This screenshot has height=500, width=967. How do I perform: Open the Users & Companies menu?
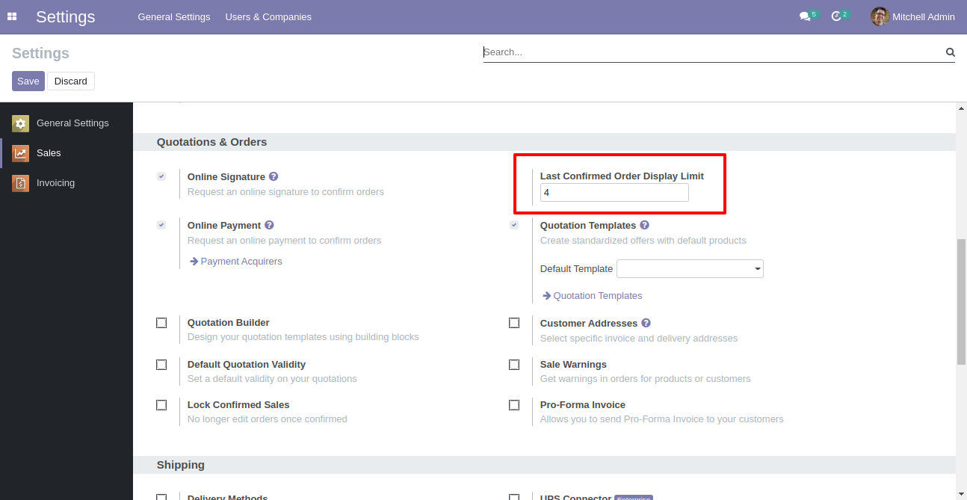click(268, 16)
